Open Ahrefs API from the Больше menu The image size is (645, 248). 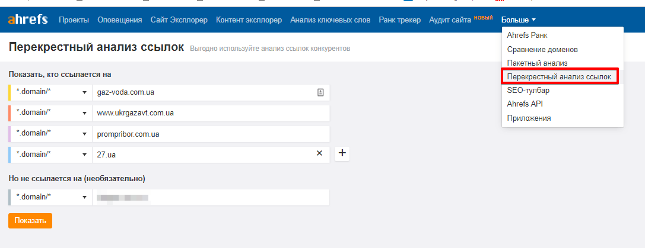coord(525,104)
